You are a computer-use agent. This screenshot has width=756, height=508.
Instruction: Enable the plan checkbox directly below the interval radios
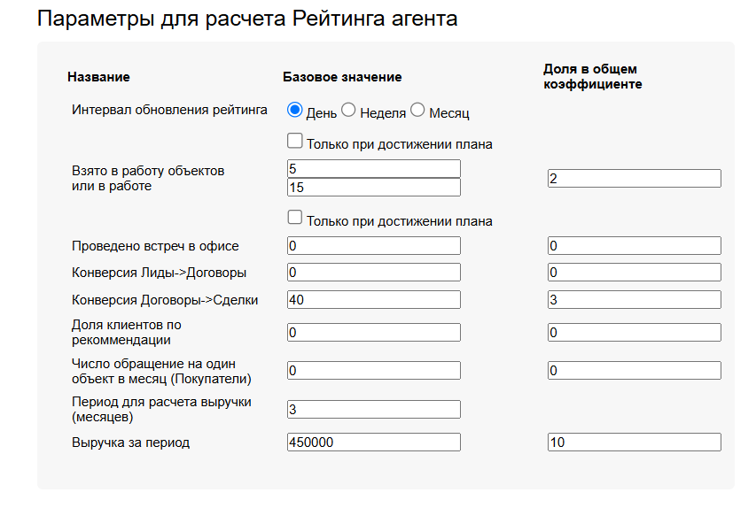coord(295,141)
